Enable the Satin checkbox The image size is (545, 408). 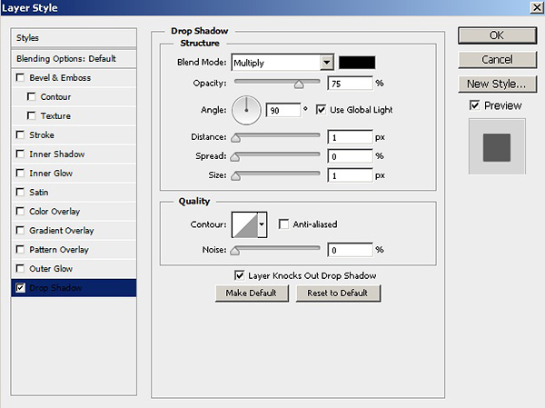pos(20,192)
